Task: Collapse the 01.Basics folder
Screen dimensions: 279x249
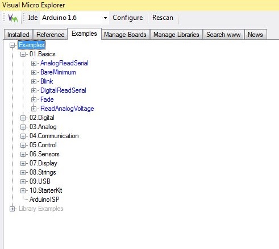Action: click(x=23, y=54)
